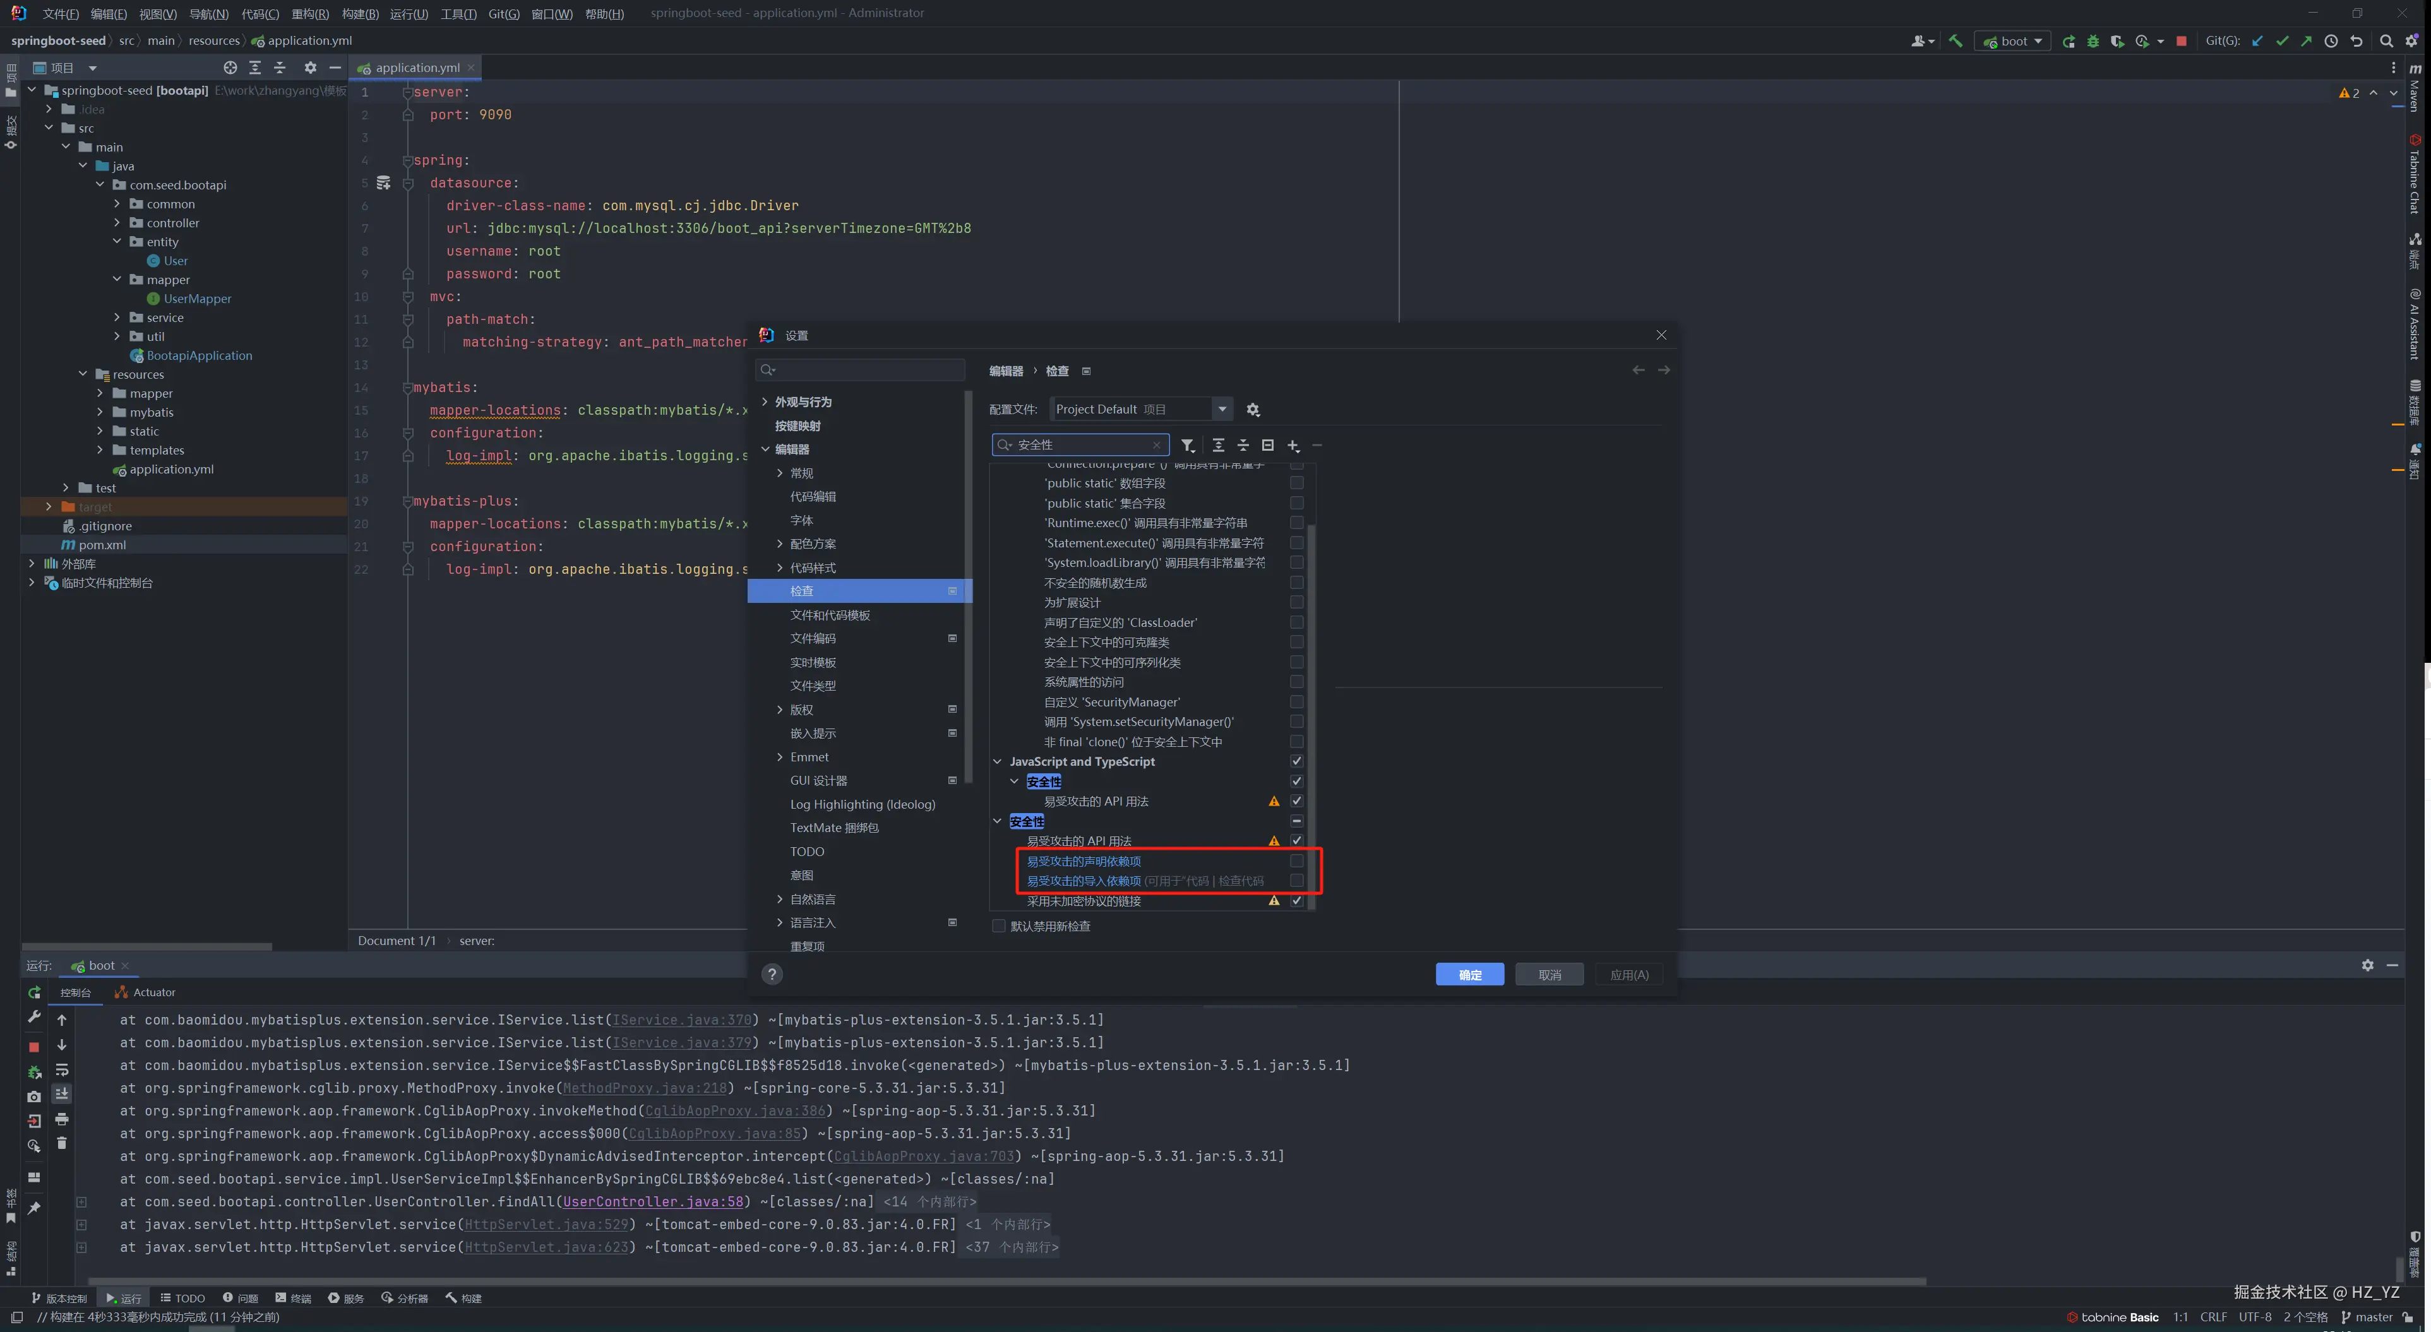Open the 重构(R) menu
This screenshot has width=2431, height=1332.
309,13
